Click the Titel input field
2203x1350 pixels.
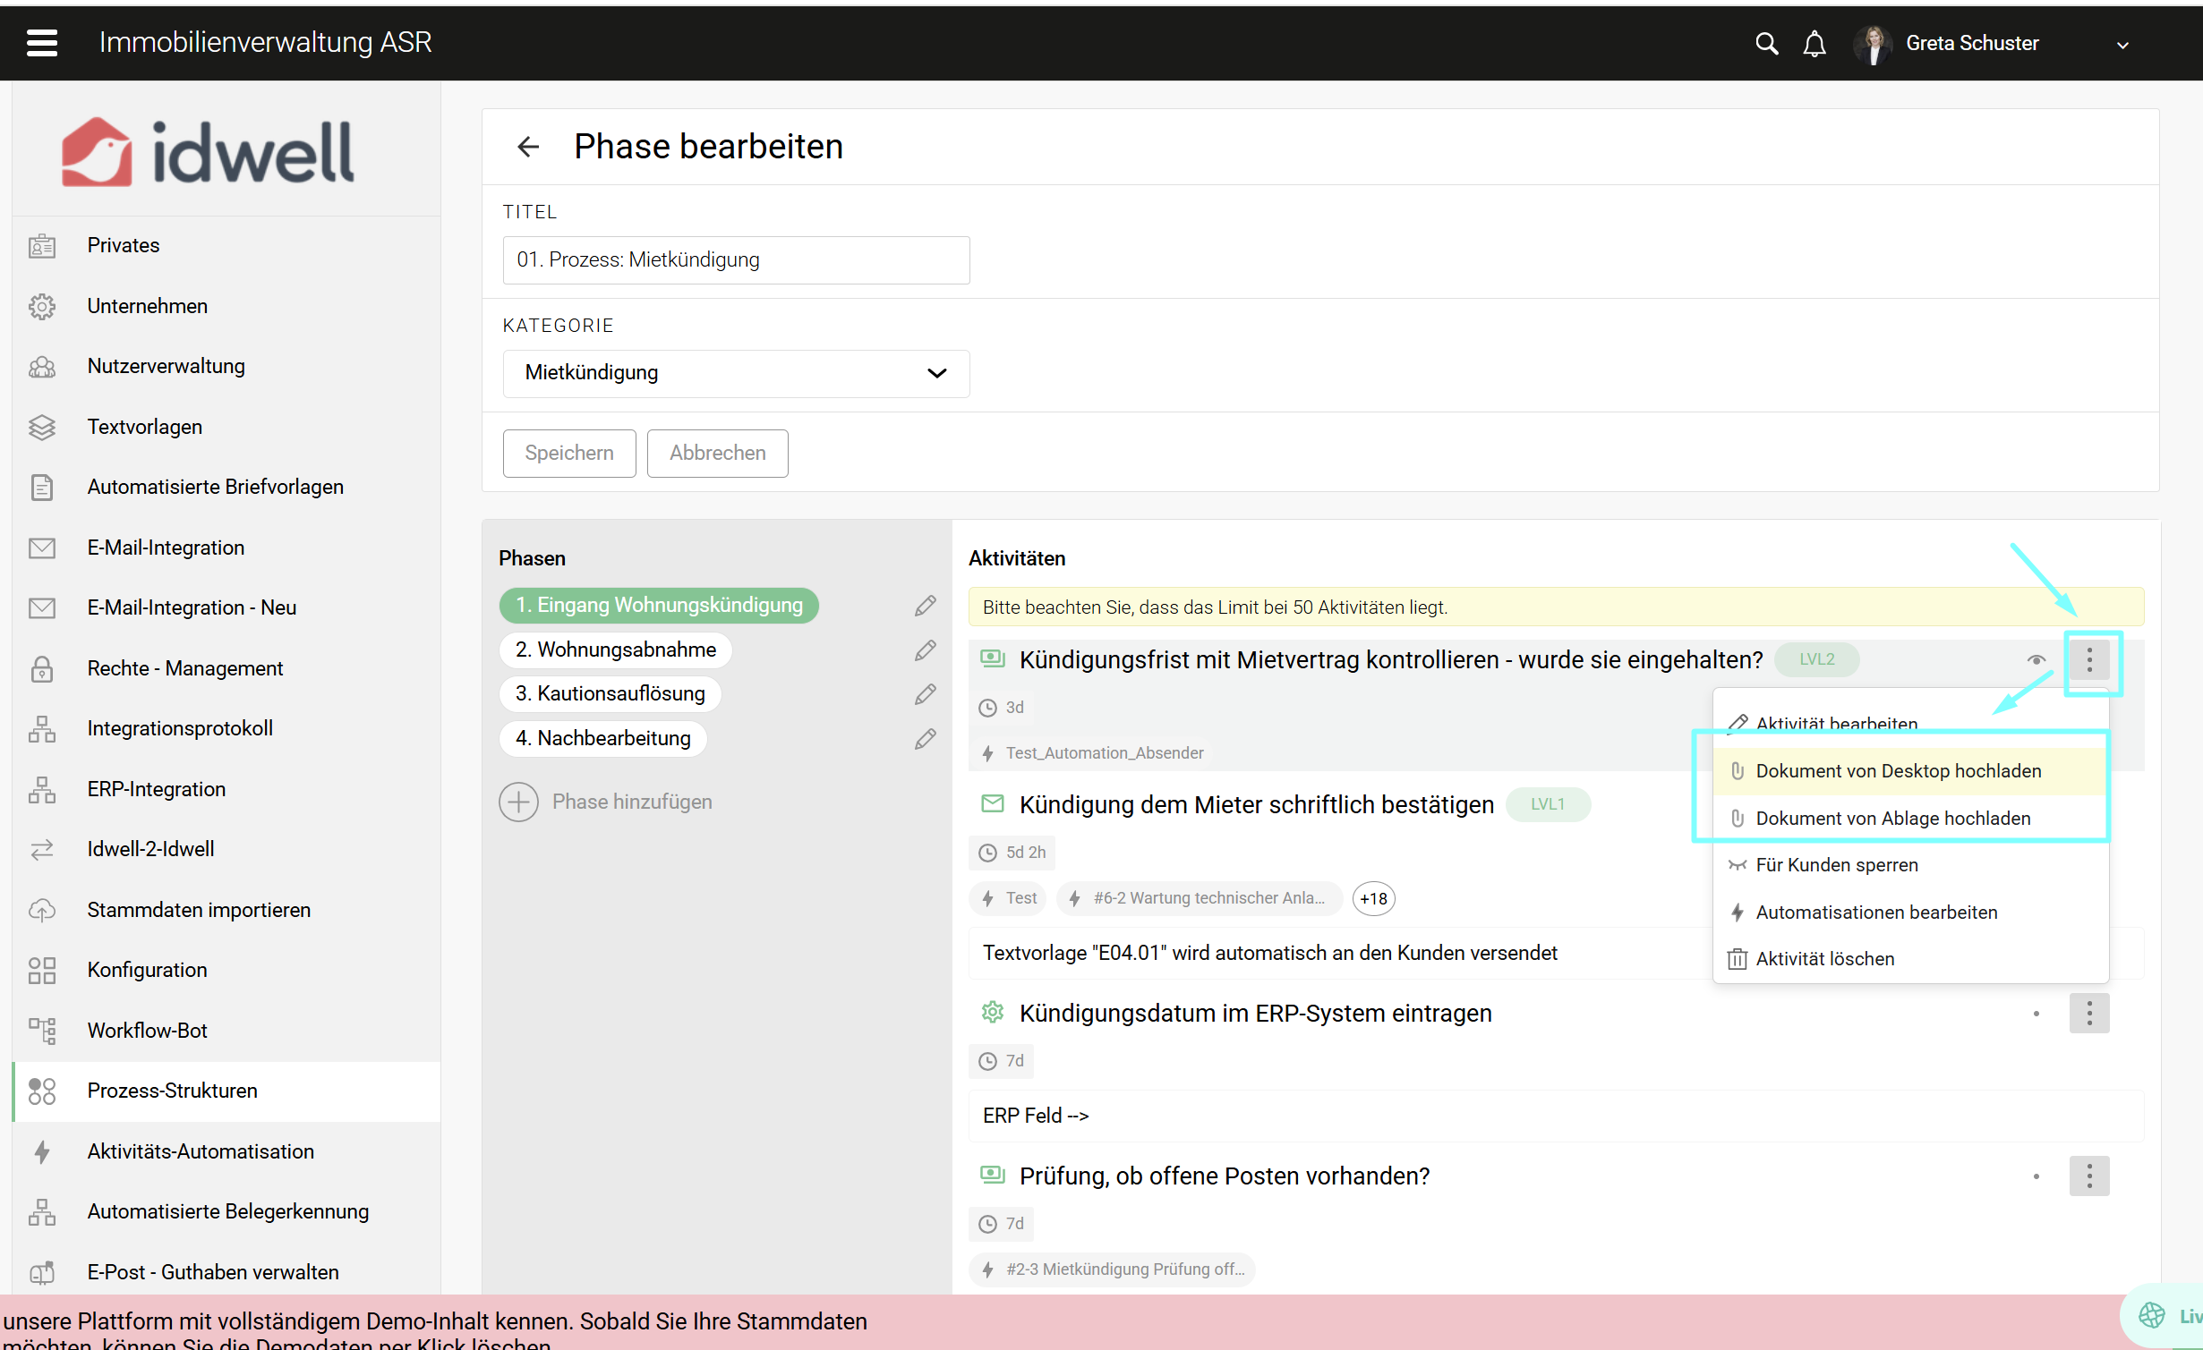point(736,260)
